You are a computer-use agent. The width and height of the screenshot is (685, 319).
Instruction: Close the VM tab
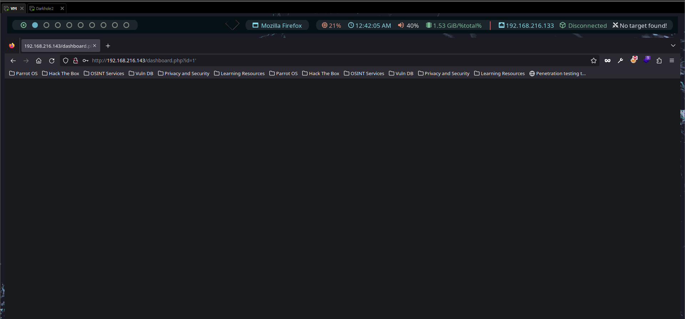click(x=22, y=8)
